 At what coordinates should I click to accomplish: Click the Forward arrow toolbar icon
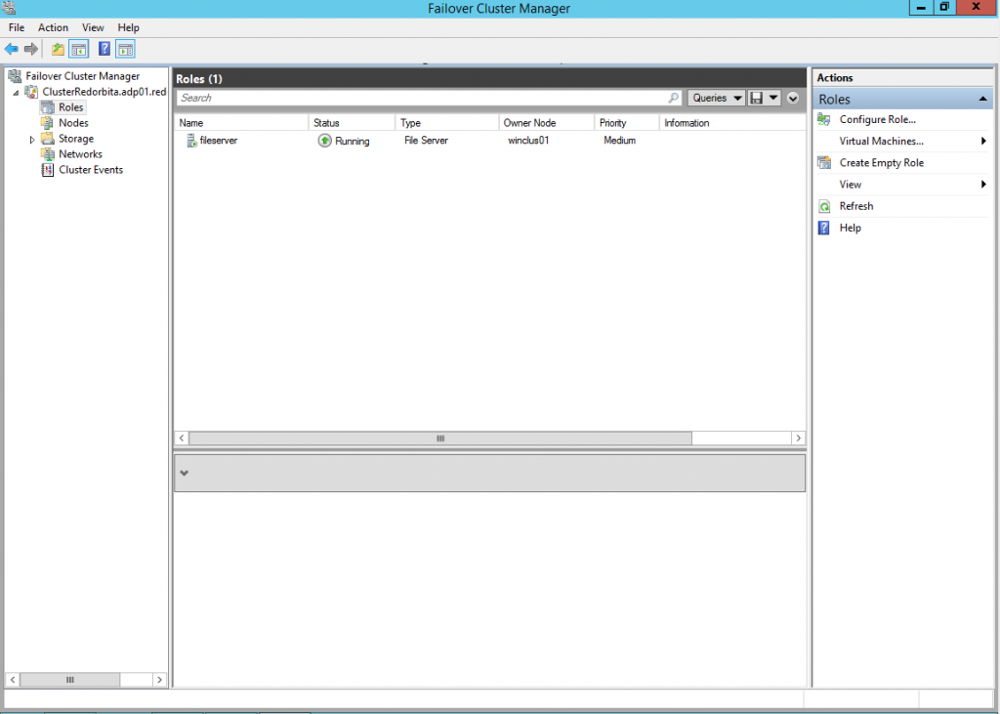31,49
